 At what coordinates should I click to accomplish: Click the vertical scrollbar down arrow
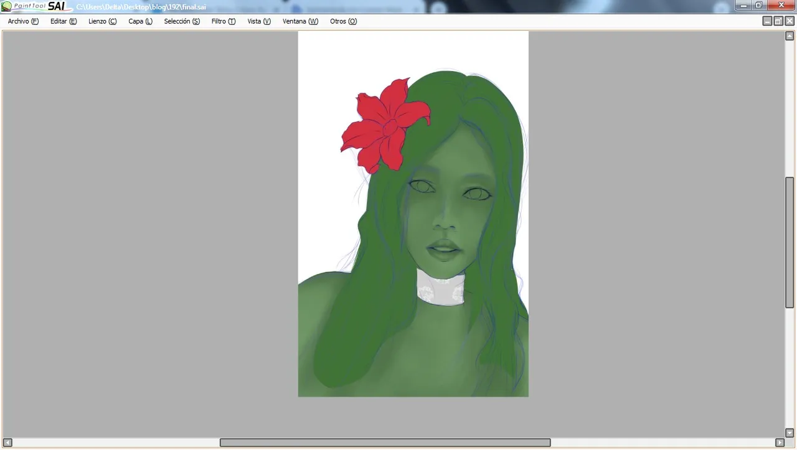(x=790, y=433)
